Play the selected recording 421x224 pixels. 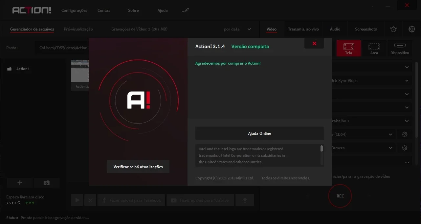[x=77, y=200]
